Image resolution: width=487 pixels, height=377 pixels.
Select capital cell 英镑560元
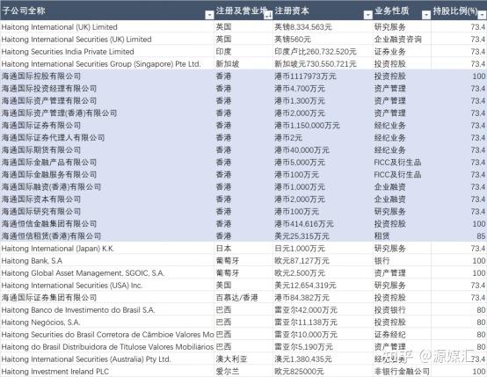323,40
